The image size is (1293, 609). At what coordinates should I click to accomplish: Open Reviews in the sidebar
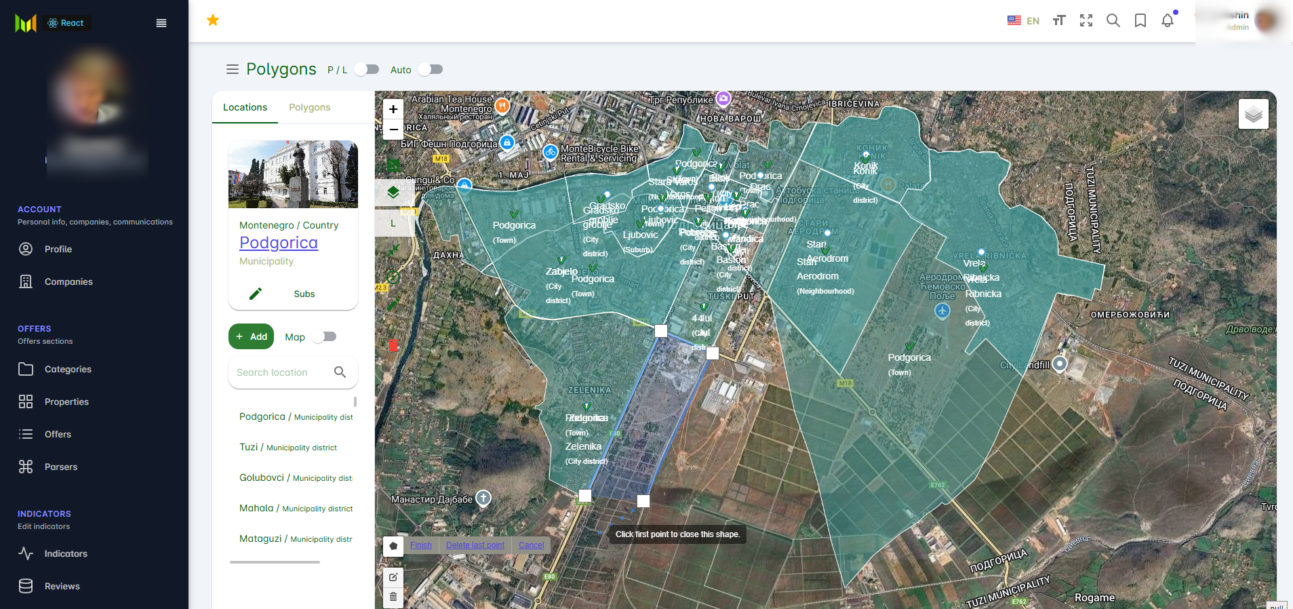(62, 586)
